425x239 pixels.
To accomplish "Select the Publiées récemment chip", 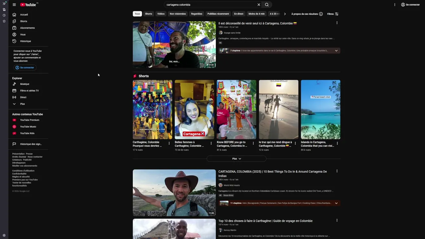I will (218, 14).
